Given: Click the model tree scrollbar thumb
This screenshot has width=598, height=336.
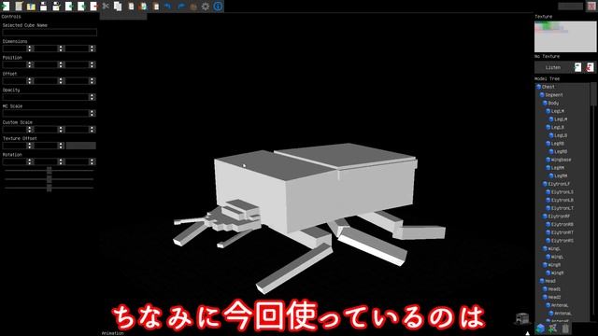Looking at the screenshot, I should click(x=593, y=94).
